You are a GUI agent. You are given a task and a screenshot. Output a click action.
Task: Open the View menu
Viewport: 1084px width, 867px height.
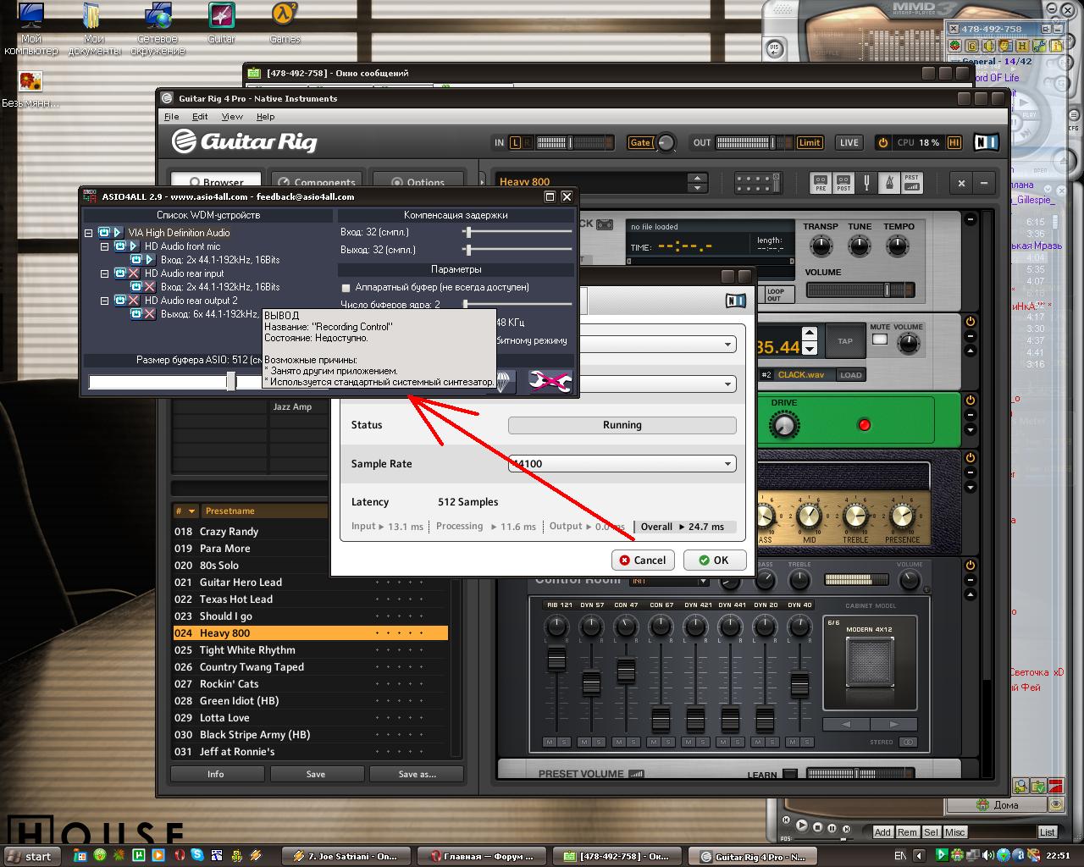point(232,117)
